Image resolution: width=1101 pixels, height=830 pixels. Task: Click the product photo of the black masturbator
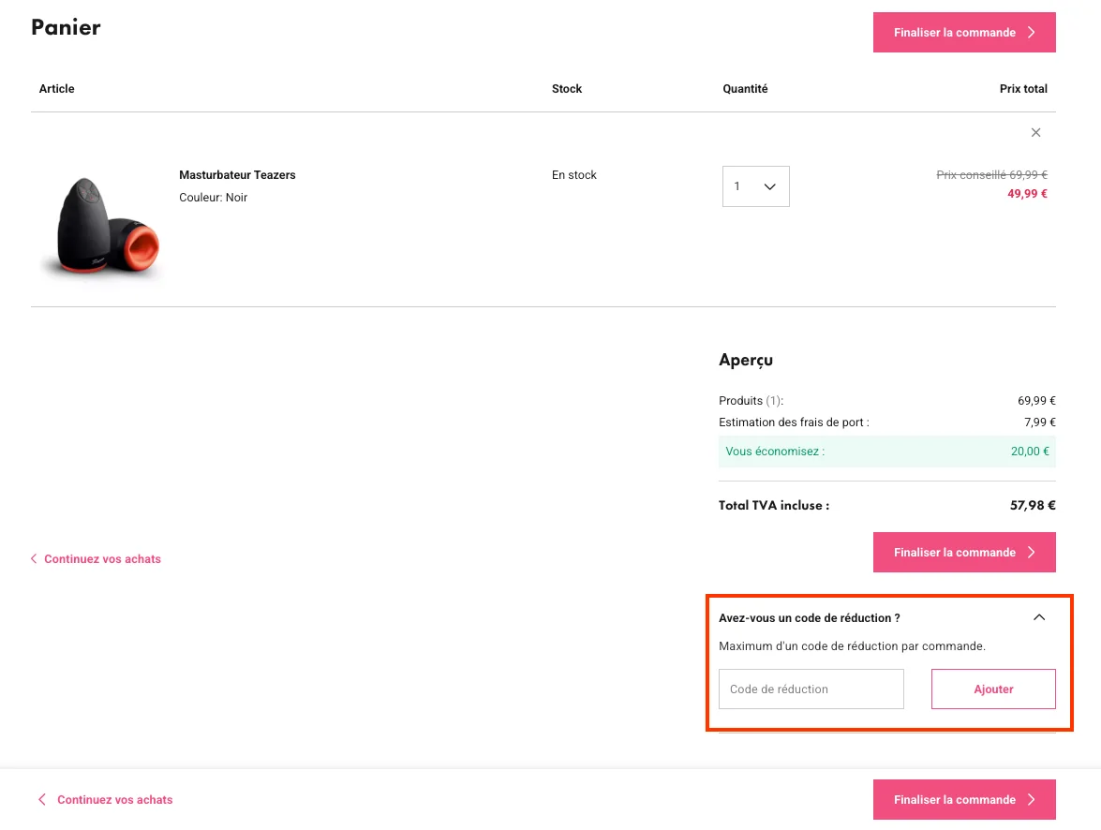(x=101, y=225)
